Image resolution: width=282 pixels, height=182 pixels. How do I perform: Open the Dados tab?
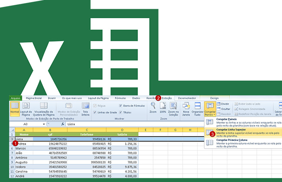[x=136, y=98]
